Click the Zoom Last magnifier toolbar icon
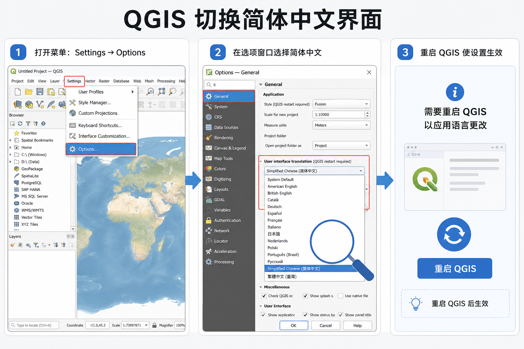 (x=173, y=91)
